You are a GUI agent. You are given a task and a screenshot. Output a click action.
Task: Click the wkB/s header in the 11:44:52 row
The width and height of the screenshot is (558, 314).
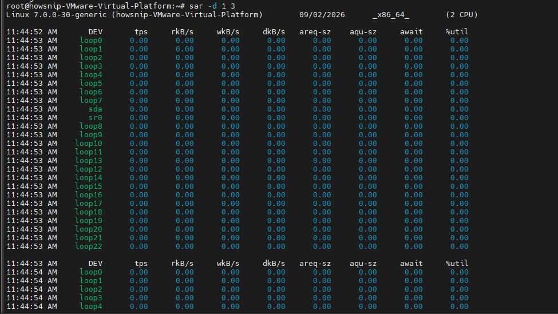pyautogui.click(x=228, y=31)
